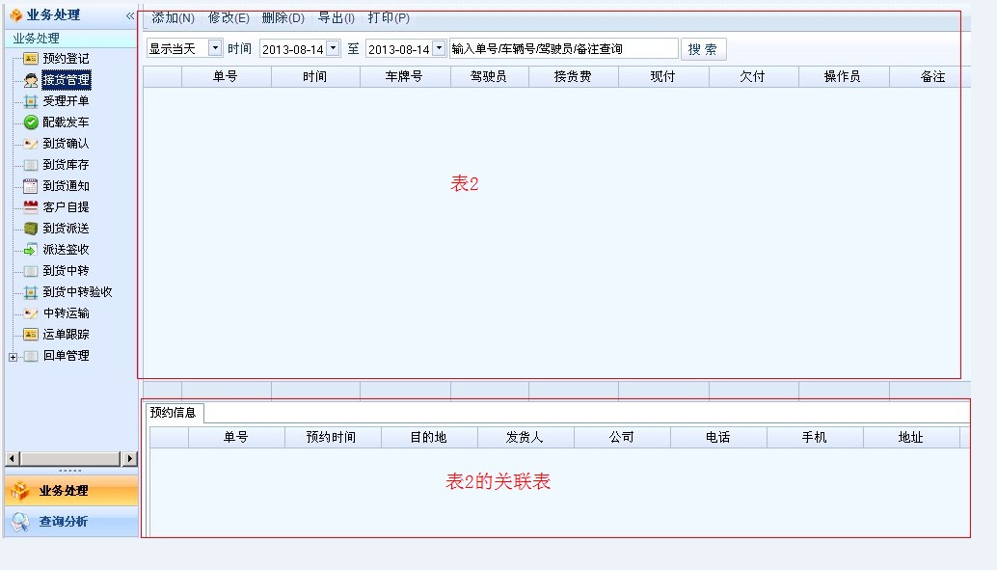Click the 查询分析 magnifier icon

[x=20, y=523]
